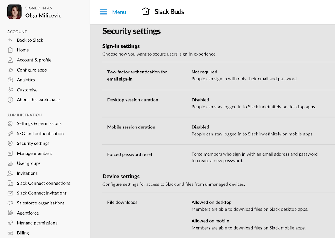Click the Back to Slack arrow icon
This screenshot has height=238, width=335.
pos(10,40)
